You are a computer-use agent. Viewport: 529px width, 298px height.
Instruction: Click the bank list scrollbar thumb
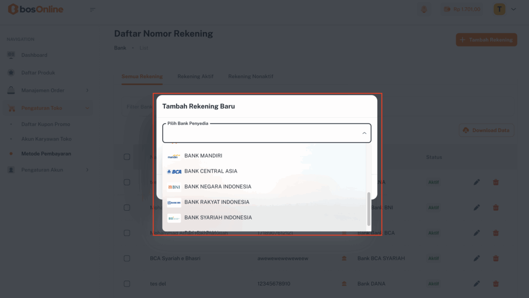pos(368,209)
